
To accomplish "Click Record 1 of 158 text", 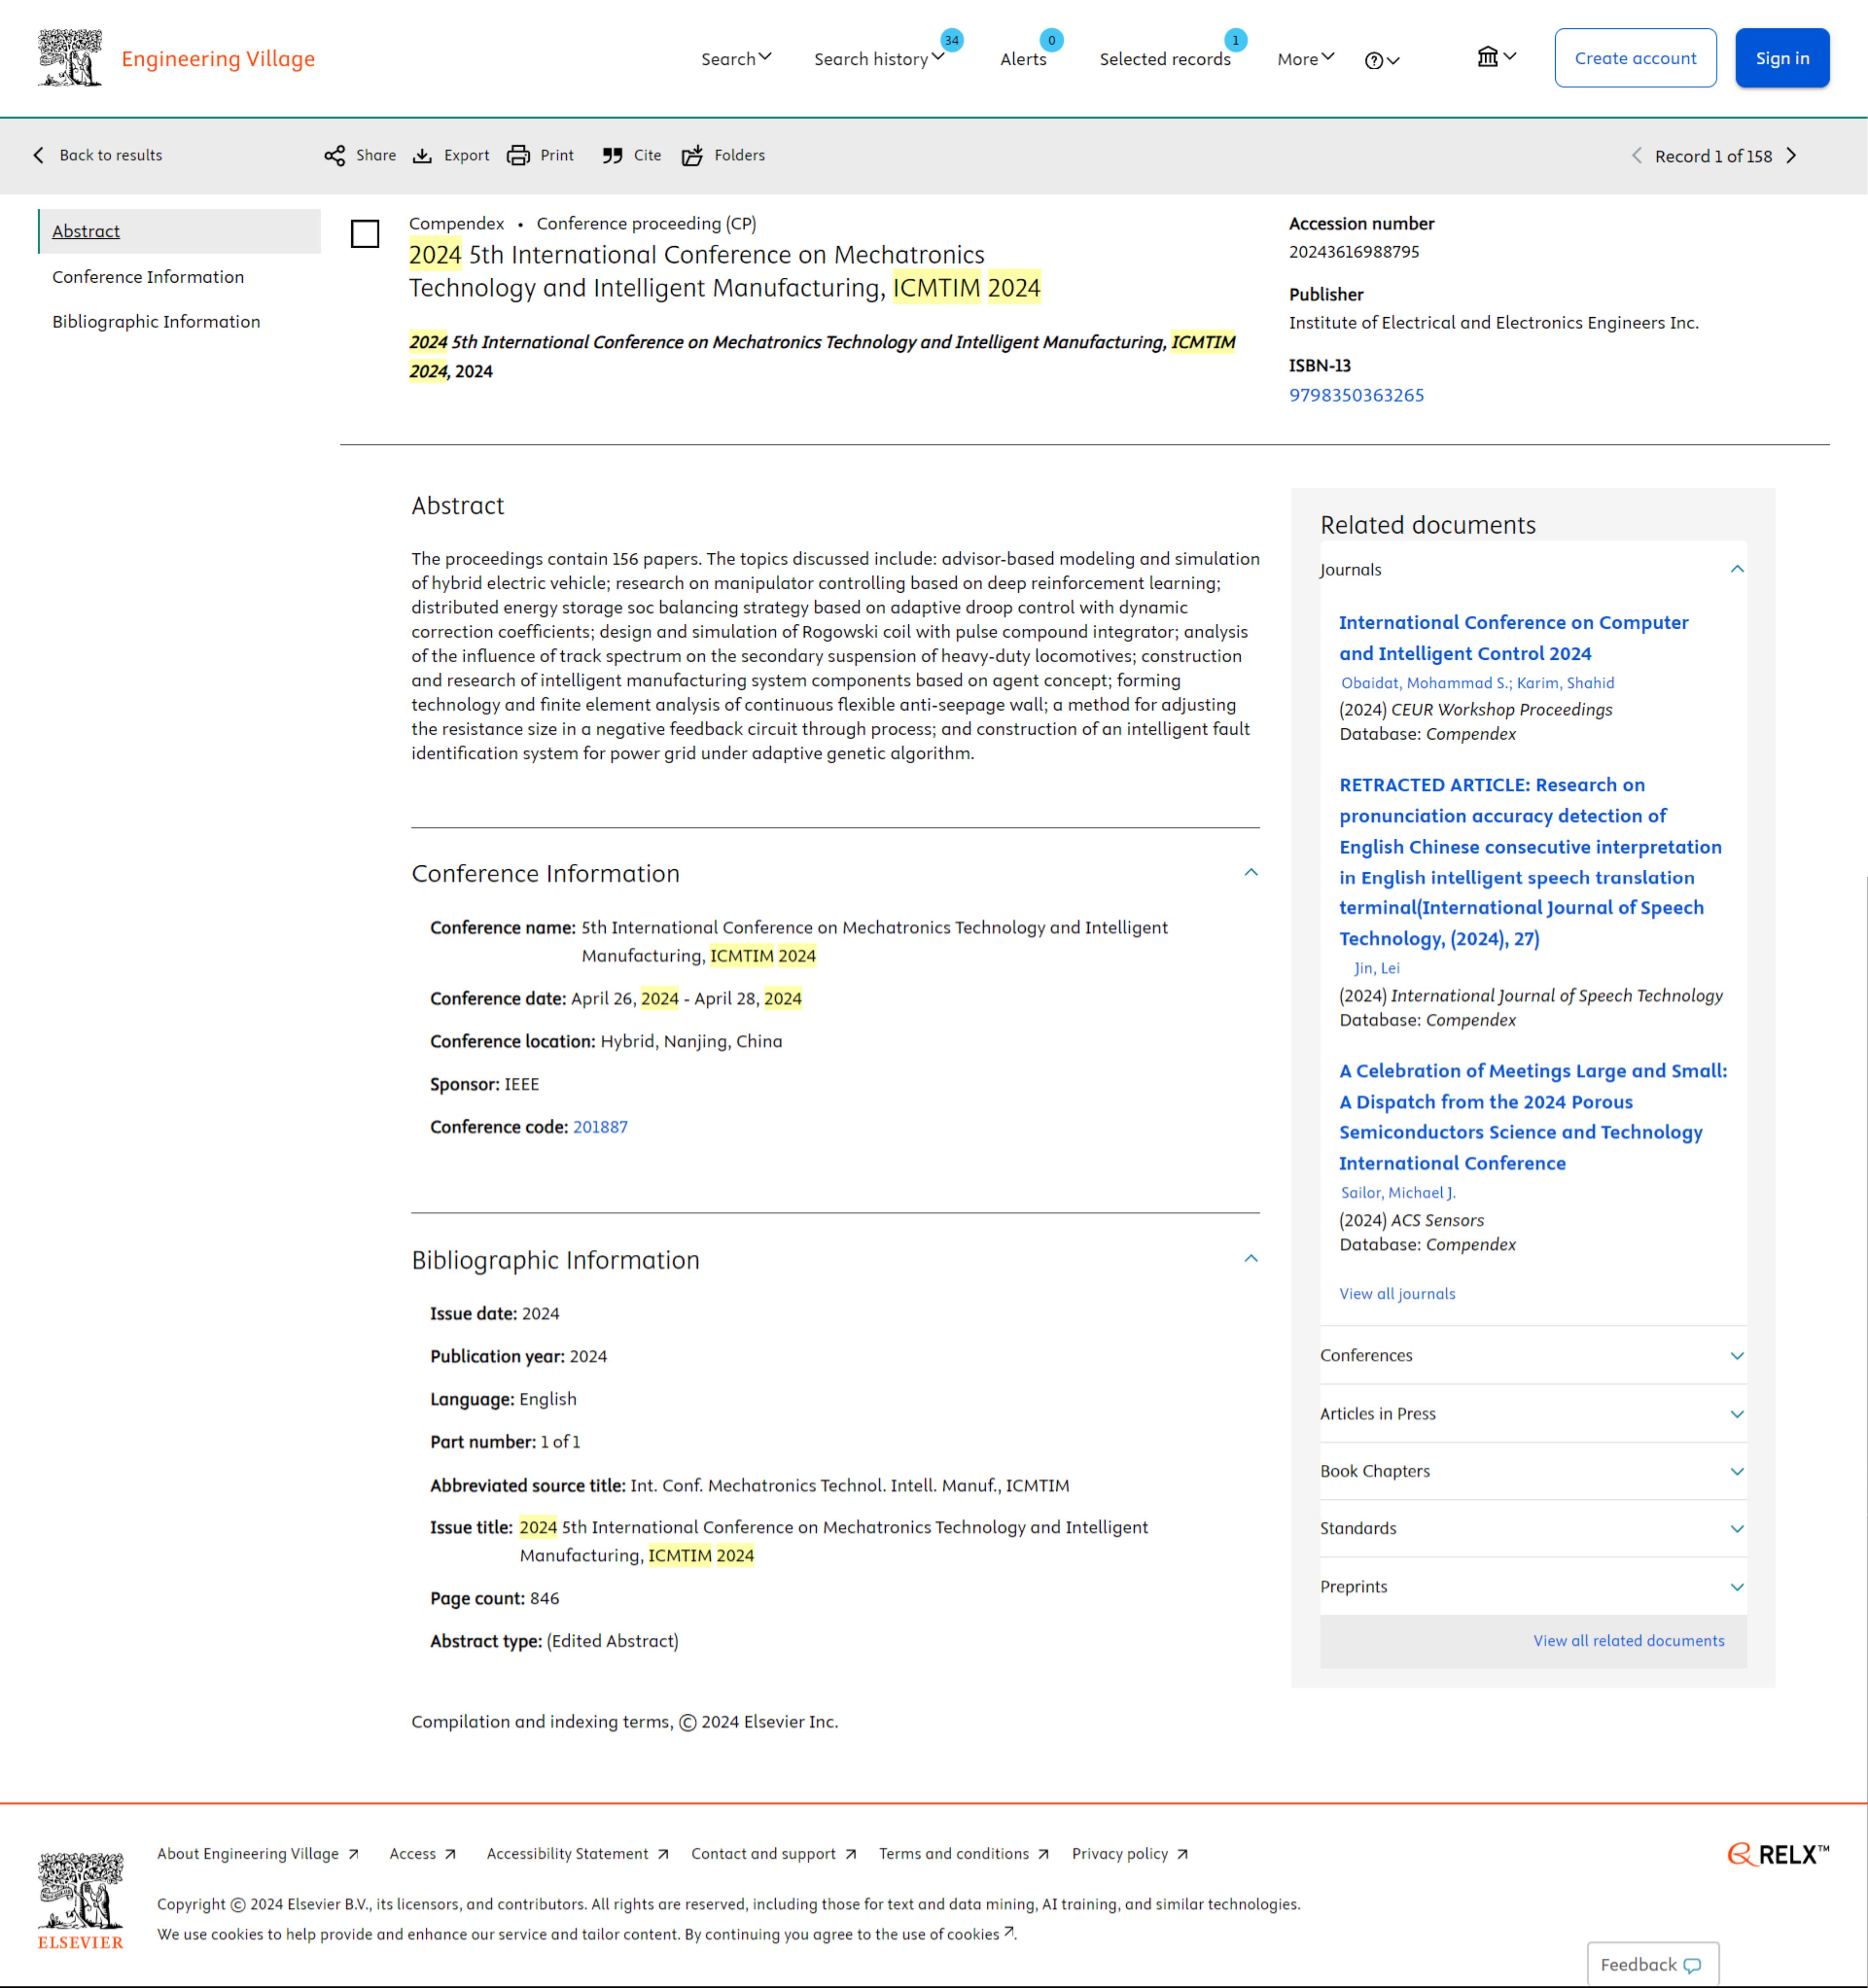I will pos(1713,156).
